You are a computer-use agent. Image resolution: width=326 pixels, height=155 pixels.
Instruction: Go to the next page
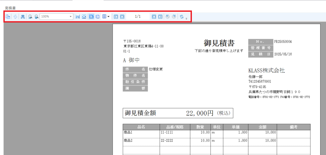pos(154,16)
